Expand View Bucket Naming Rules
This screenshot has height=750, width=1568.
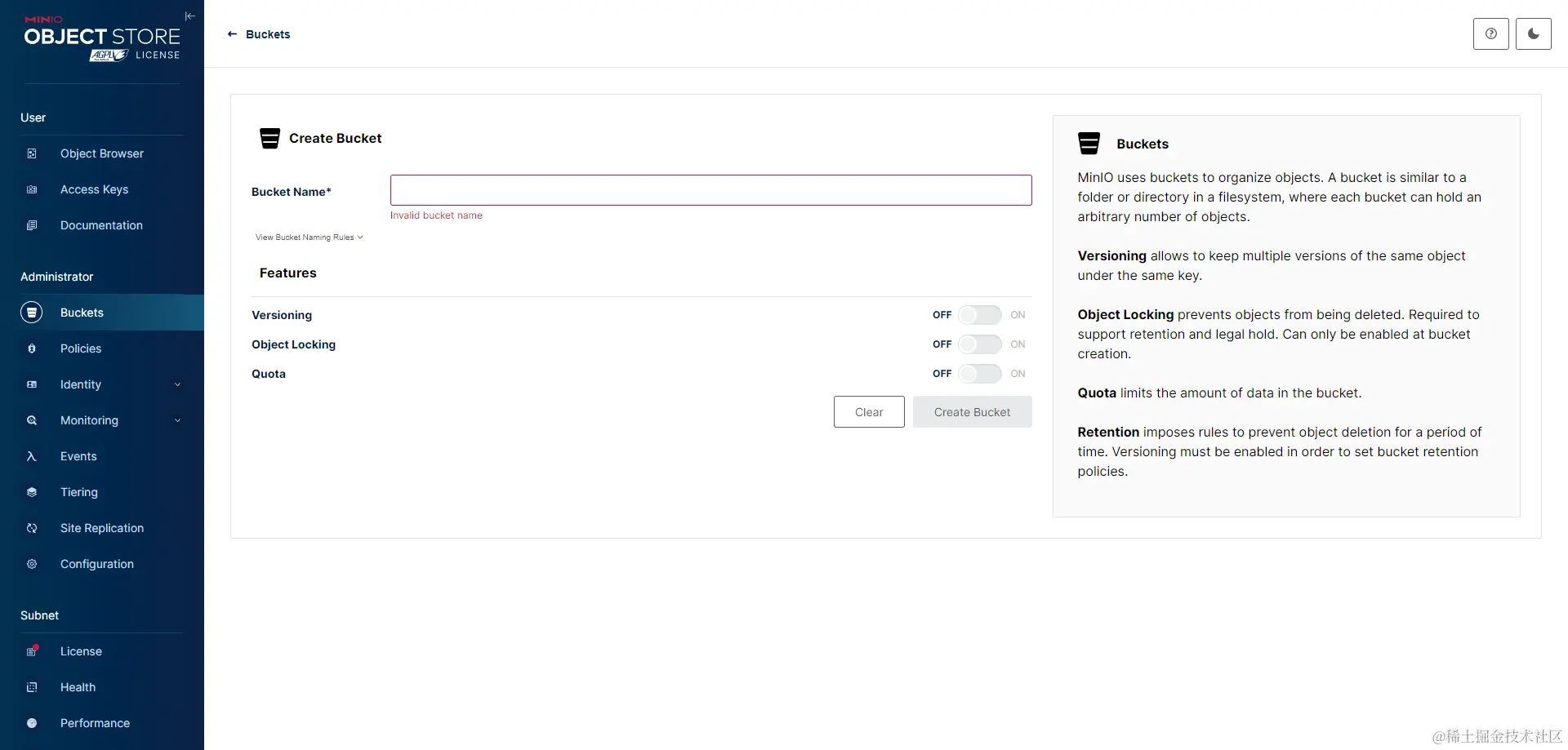pyautogui.click(x=309, y=237)
